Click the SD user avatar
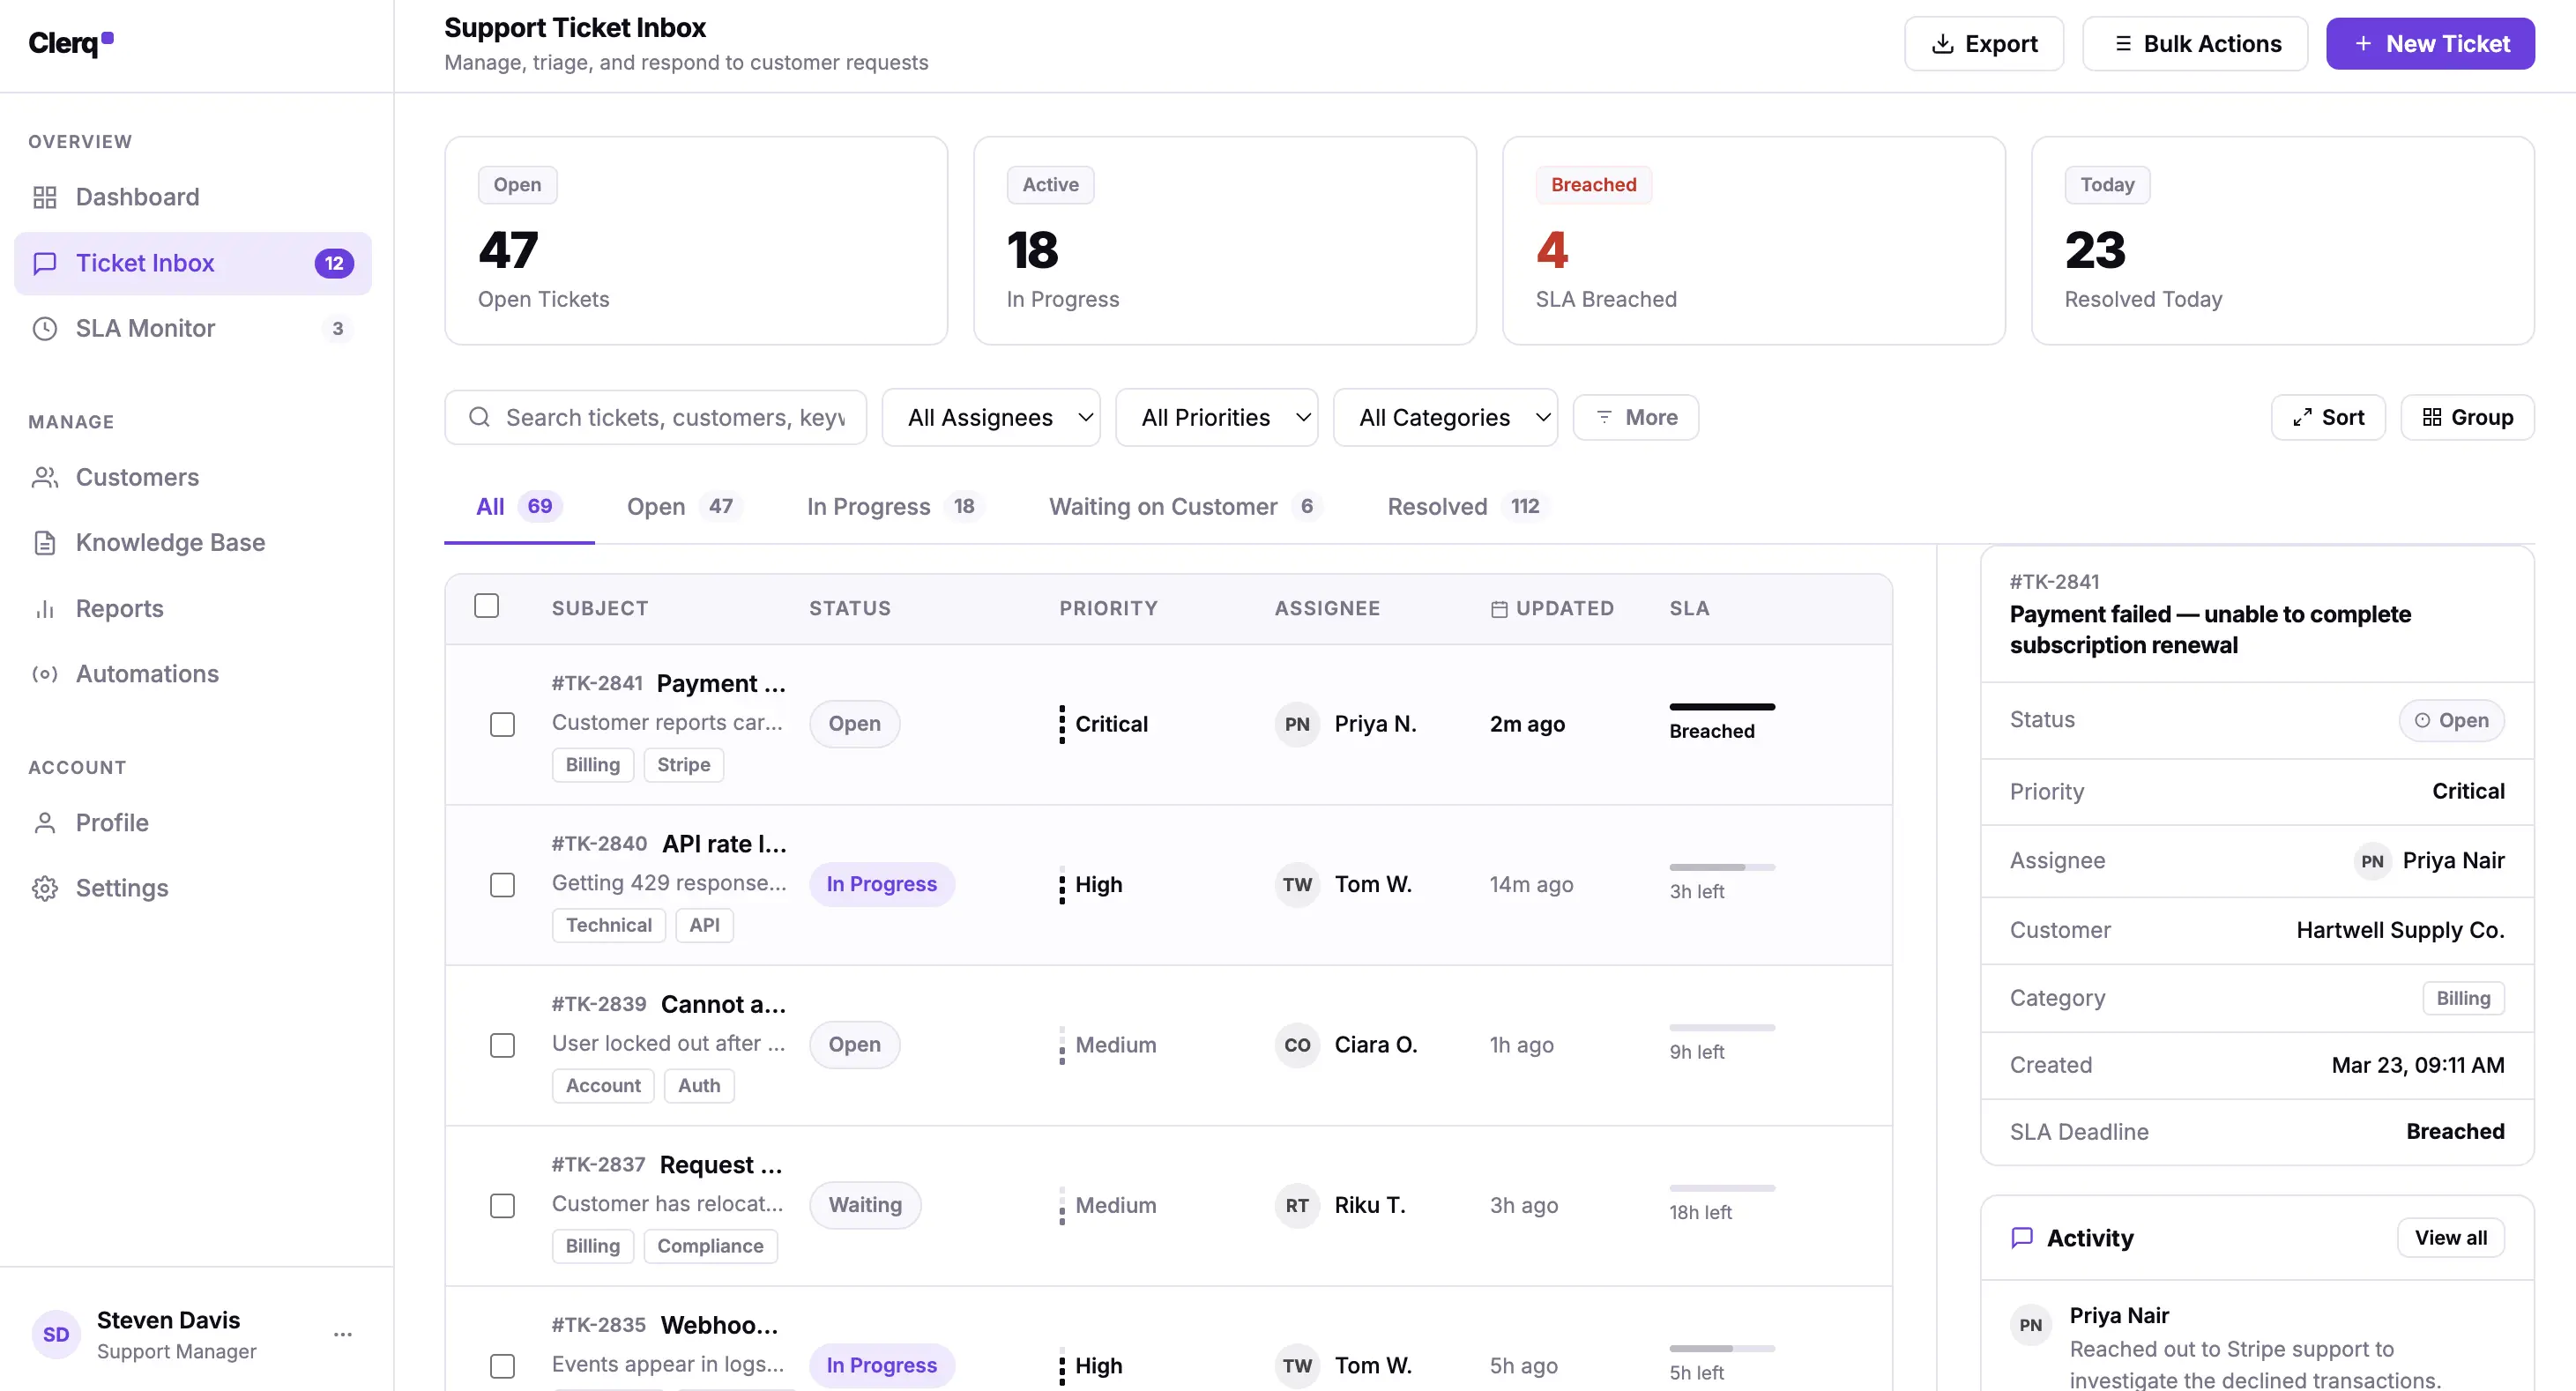Viewport: 2576px width, 1391px height. tap(56, 1334)
